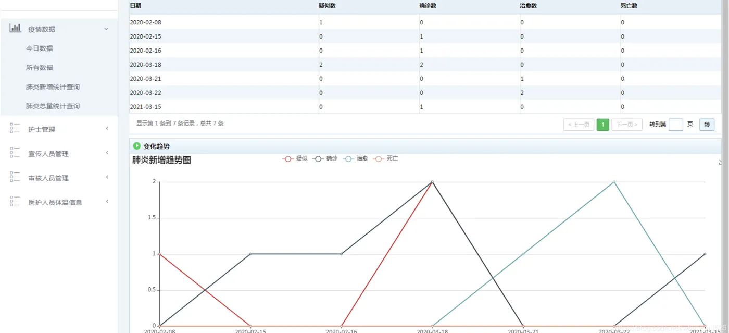Screen dimensions: 729x333
Task: Expand the 审核人员管理 menu chevron
Action: 107,177
